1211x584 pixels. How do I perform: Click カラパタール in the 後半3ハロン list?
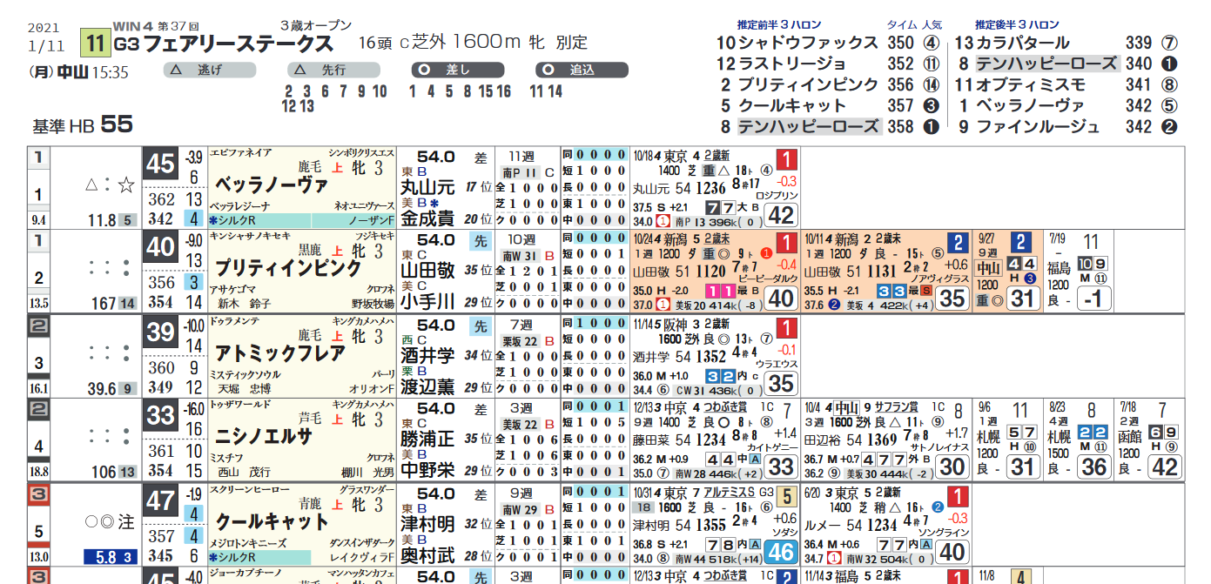click(x=1023, y=44)
